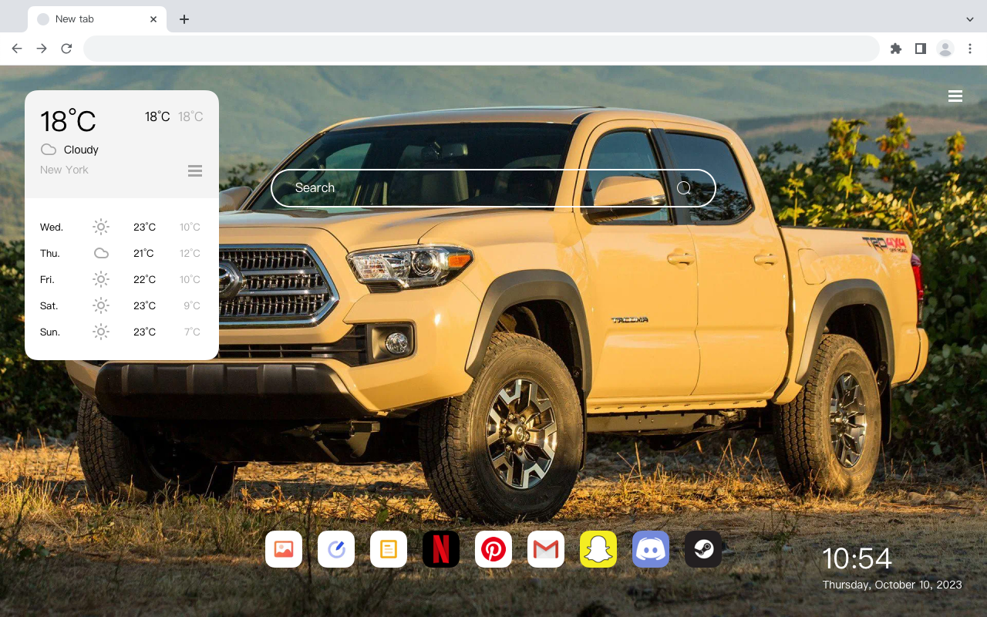
Task: Open the Snapchat shortcut icon
Action: (x=598, y=549)
